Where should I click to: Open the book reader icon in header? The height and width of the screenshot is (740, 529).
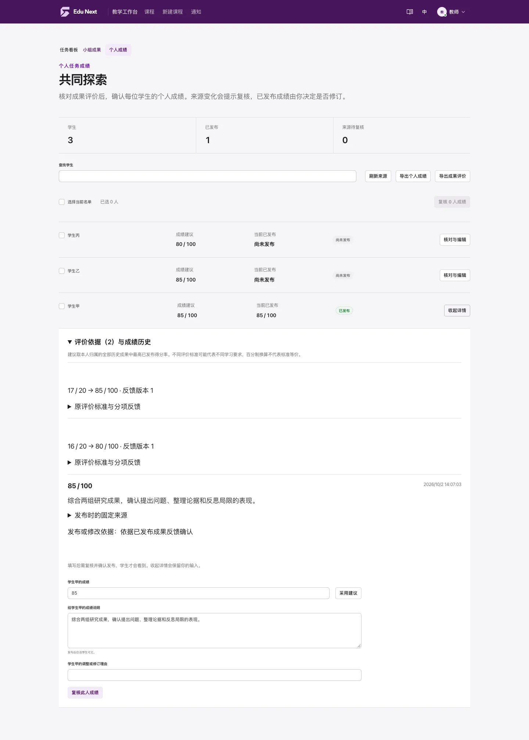click(410, 12)
